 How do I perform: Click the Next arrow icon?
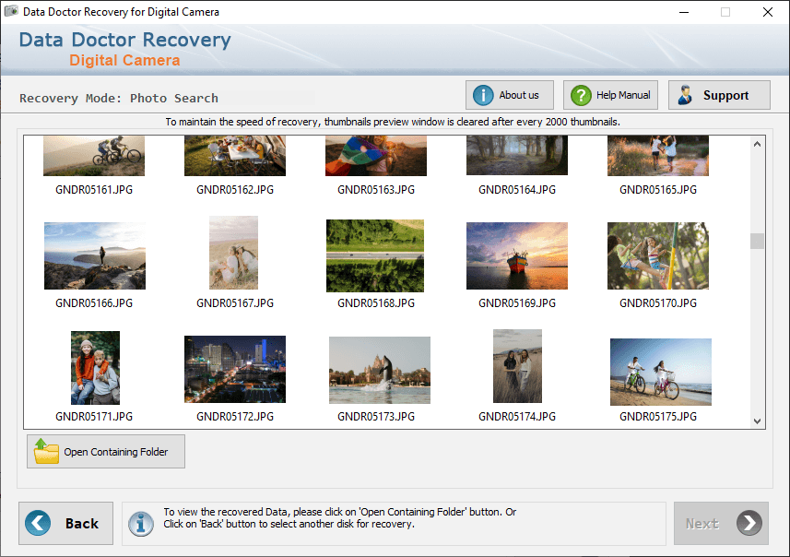749,523
